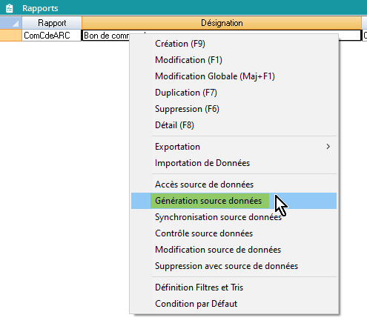Select Contrôle source données
The image size is (367, 329).
(x=234, y=233)
